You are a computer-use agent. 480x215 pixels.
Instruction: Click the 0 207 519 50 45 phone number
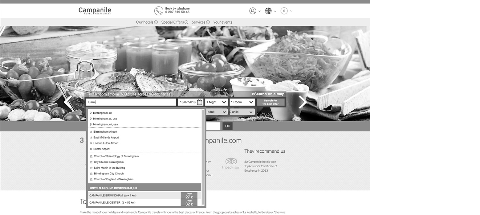point(177,12)
